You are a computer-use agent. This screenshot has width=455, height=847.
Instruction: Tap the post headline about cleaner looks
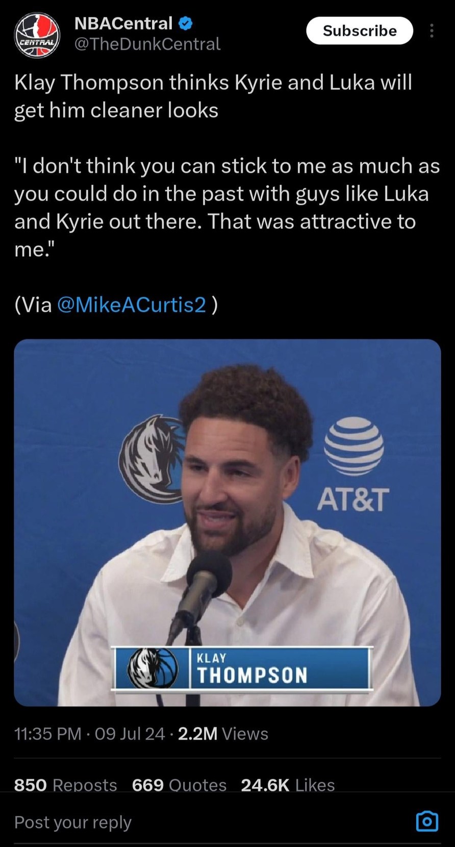pos(213,96)
